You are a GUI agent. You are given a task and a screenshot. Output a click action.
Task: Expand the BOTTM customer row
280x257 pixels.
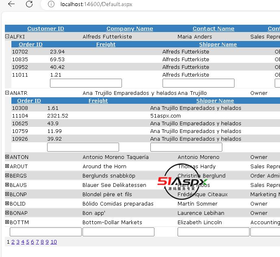[x=7, y=222]
